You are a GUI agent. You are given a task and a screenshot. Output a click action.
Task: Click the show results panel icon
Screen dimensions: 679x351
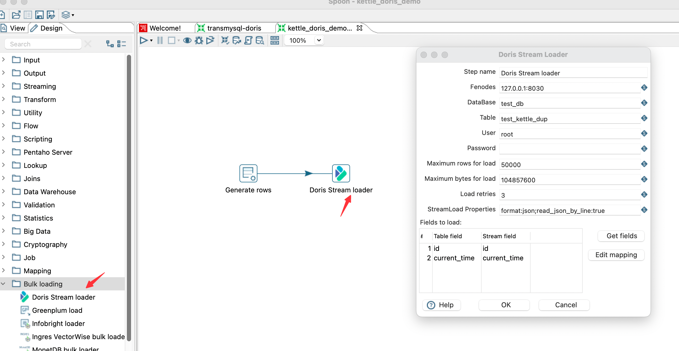tap(274, 40)
